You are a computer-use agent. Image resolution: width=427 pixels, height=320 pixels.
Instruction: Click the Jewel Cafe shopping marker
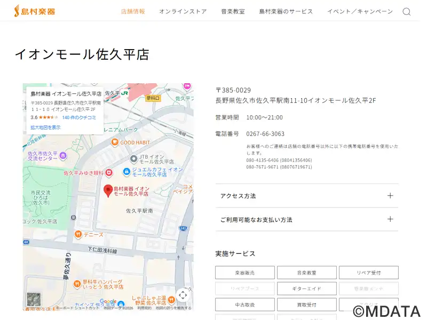tap(126, 172)
